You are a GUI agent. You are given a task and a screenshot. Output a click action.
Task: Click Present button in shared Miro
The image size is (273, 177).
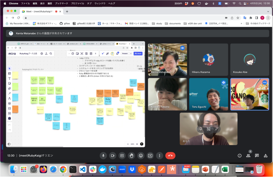point(125,53)
